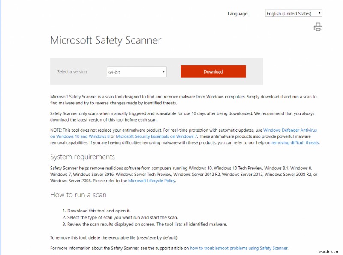Select the Language label text
The width and height of the screenshot is (343, 255).
238,13
